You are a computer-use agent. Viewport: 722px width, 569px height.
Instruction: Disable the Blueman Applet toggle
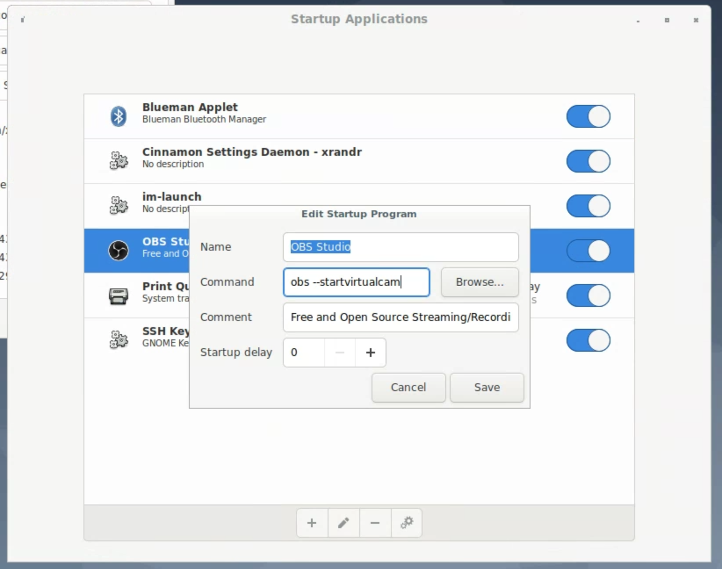[x=588, y=116]
